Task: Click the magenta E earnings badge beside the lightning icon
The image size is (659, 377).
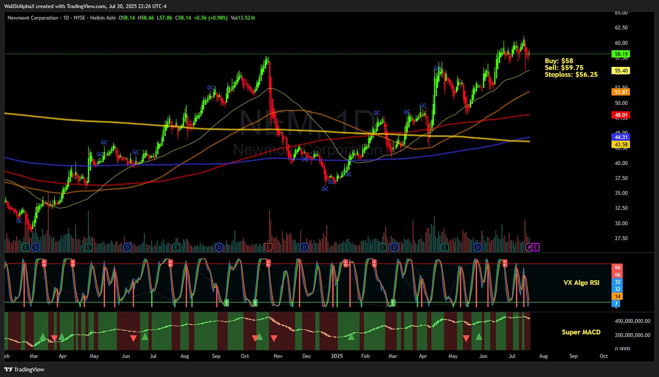Action: pyautogui.click(x=535, y=247)
